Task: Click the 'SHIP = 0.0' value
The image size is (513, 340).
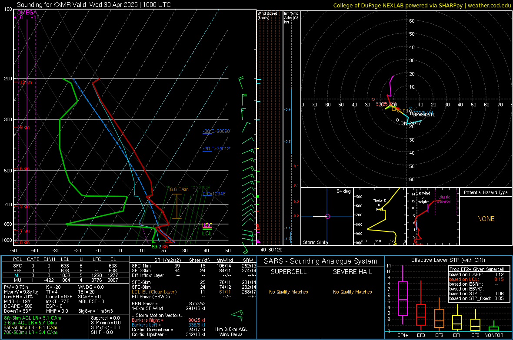Action: 102,332
